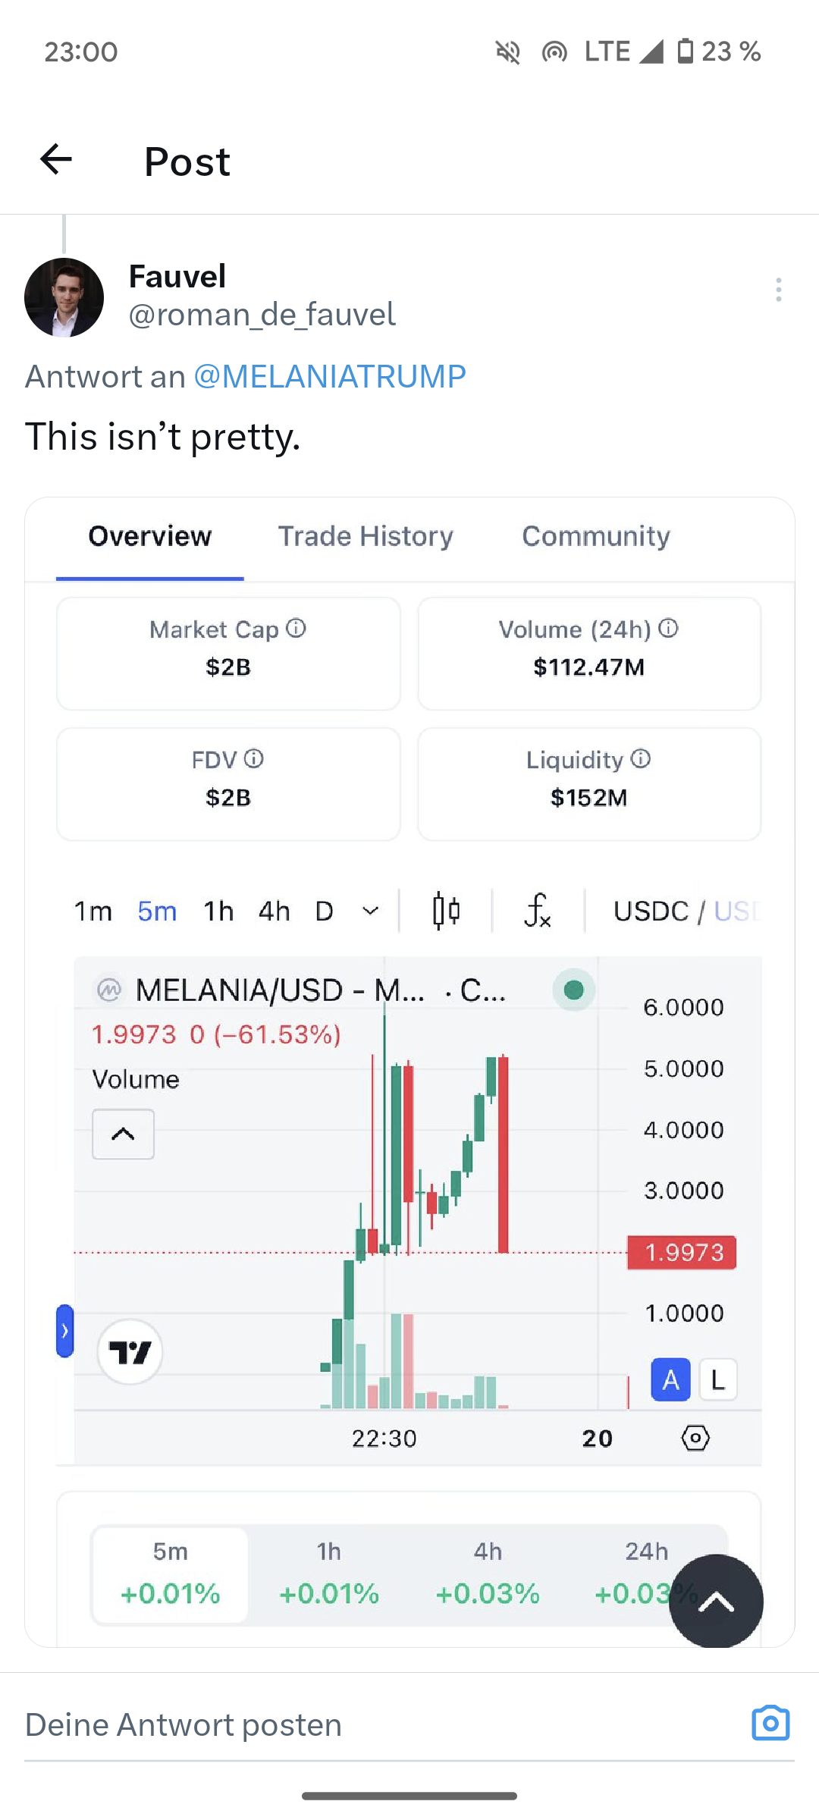Viewport: 819px width, 1820px height.
Task: Expand the timeframe dropdown arrow
Action: tap(370, 910)
